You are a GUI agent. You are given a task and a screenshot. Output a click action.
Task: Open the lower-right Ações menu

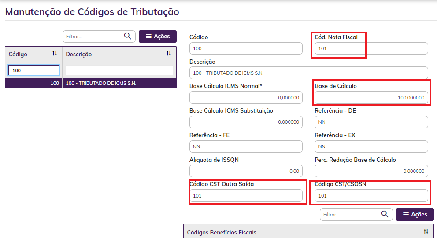coord(415,215)
